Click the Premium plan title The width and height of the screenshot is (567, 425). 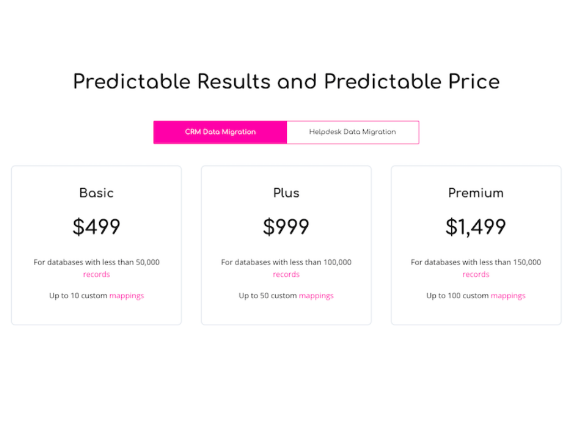tap(476, 193)
